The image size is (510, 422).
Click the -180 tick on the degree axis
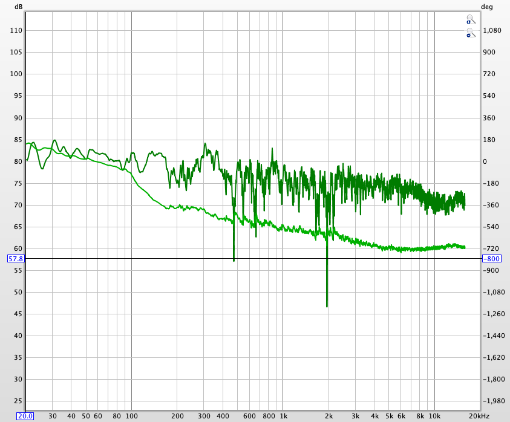(491, 183)
